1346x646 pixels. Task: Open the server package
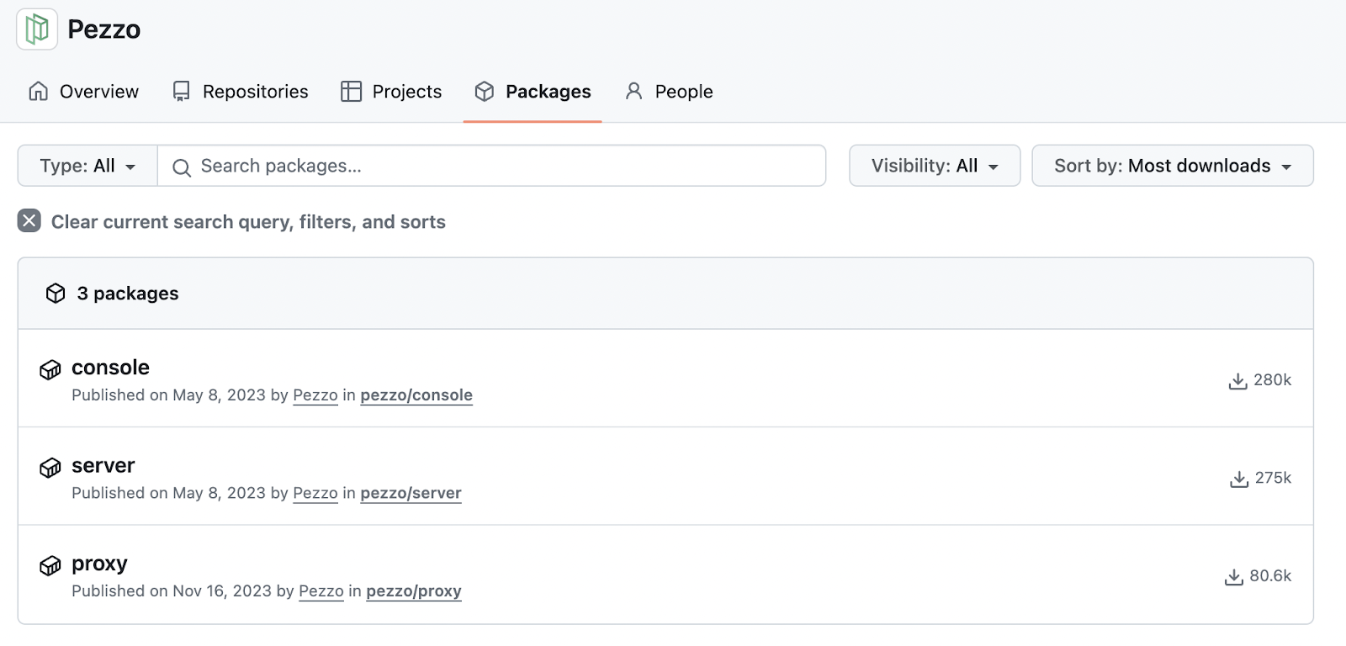[x=103, y=466]
